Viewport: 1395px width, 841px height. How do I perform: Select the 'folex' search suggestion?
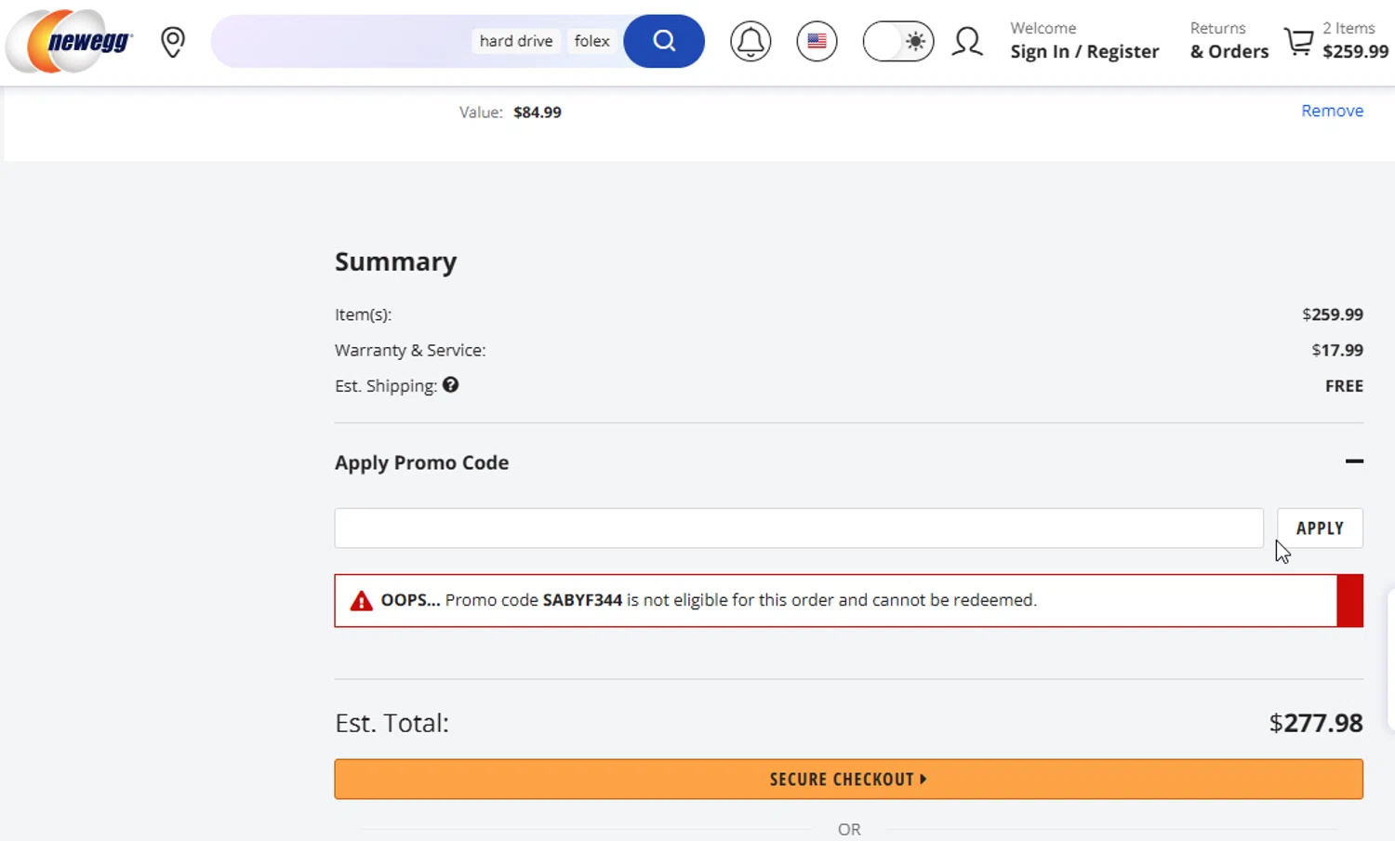click(591, 41)
